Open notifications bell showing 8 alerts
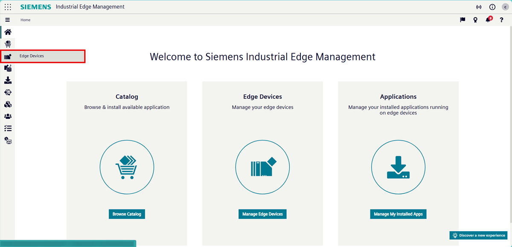 (488, 20)
